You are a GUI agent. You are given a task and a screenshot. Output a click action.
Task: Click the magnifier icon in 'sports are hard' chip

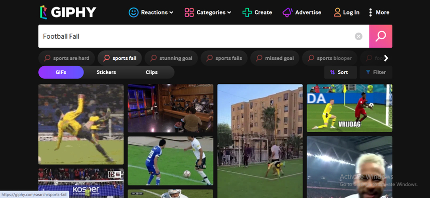click(47, 58)
